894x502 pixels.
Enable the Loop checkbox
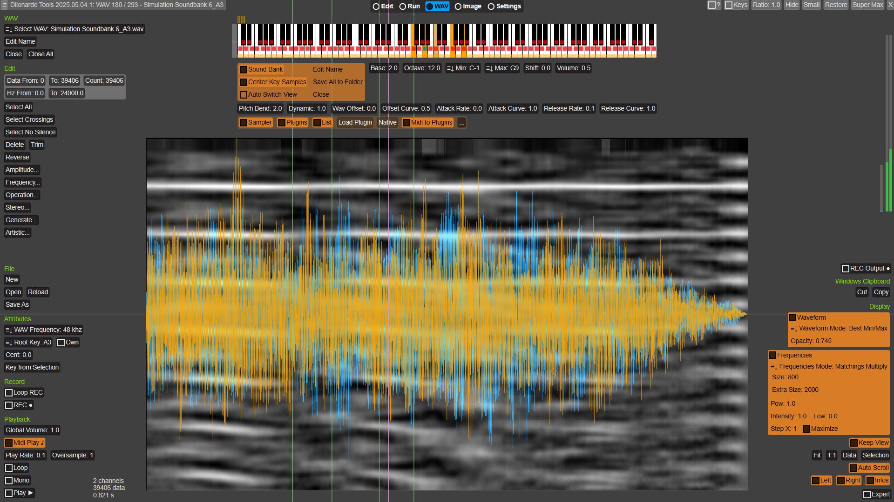(9, 468)
